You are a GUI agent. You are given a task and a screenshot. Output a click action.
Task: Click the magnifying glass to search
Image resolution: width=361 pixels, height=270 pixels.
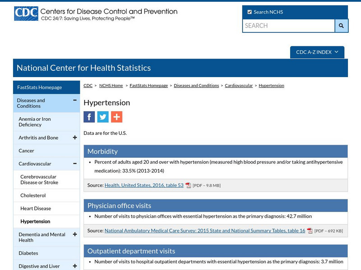341,26
